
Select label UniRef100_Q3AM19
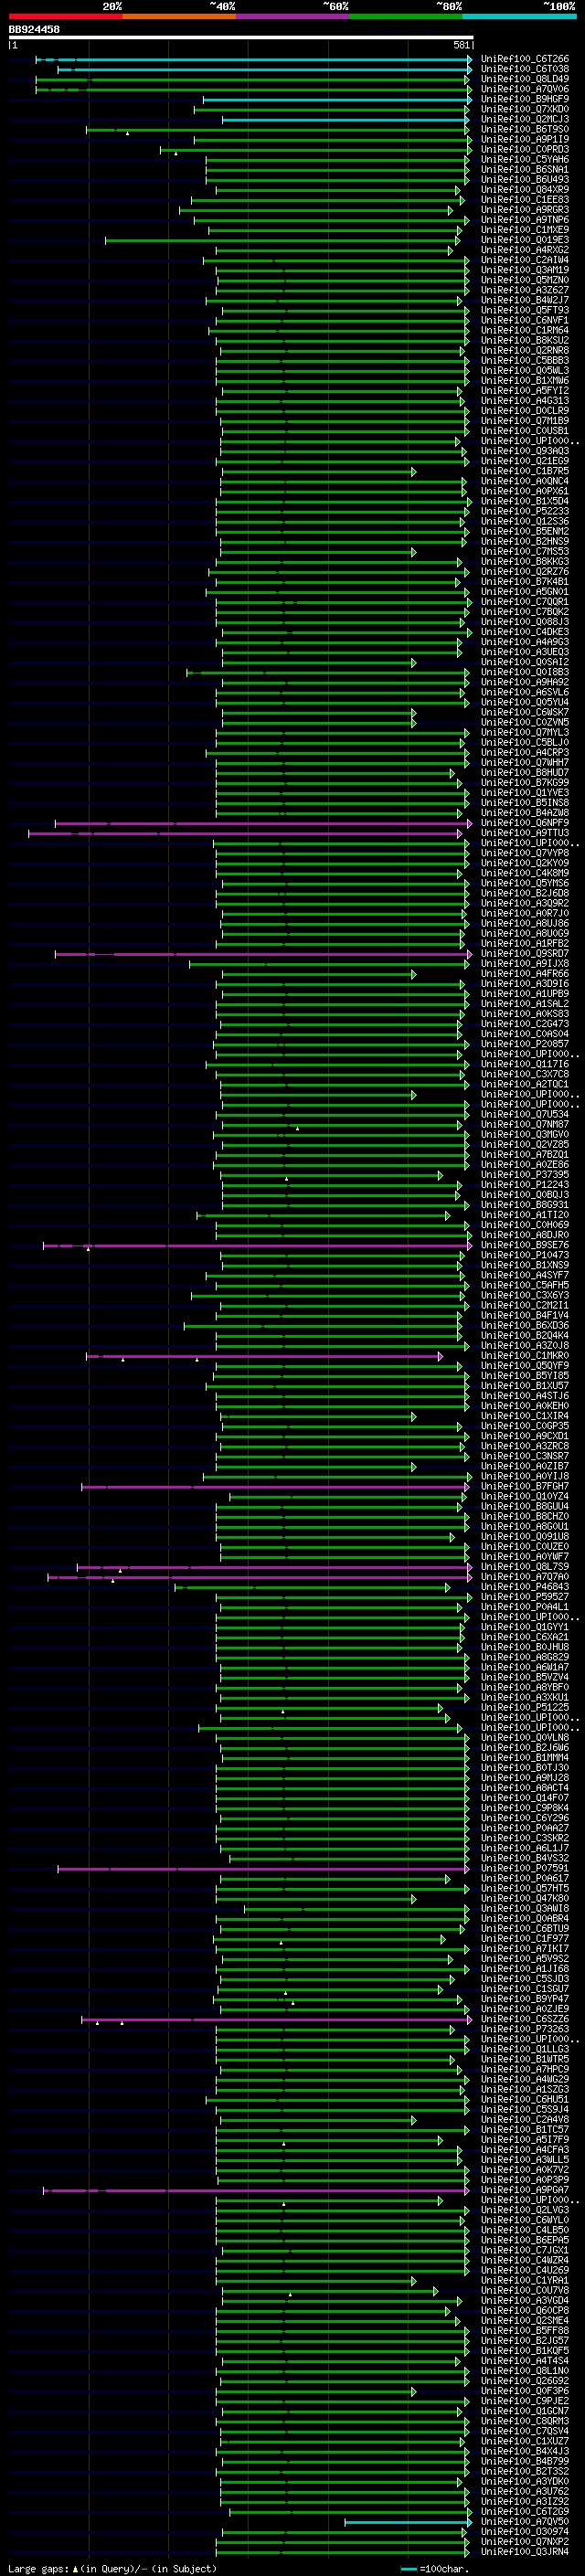pos(524,270)
